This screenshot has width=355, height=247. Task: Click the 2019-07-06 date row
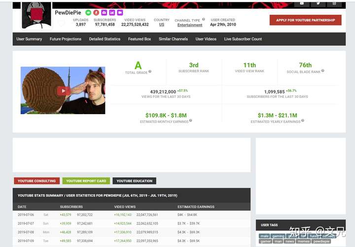[132, 215]
